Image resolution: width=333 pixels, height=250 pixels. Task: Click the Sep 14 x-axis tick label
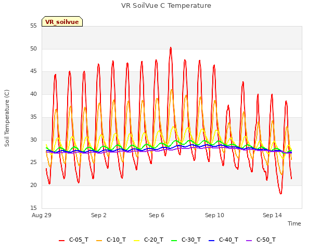pos(272,215)
